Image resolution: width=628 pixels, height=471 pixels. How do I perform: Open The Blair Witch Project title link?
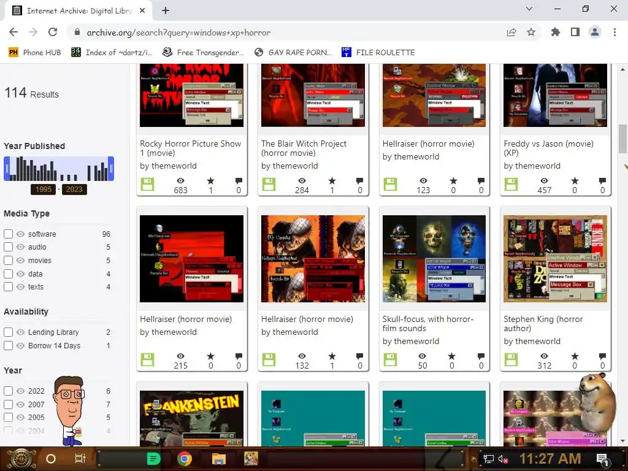point(304,148)
